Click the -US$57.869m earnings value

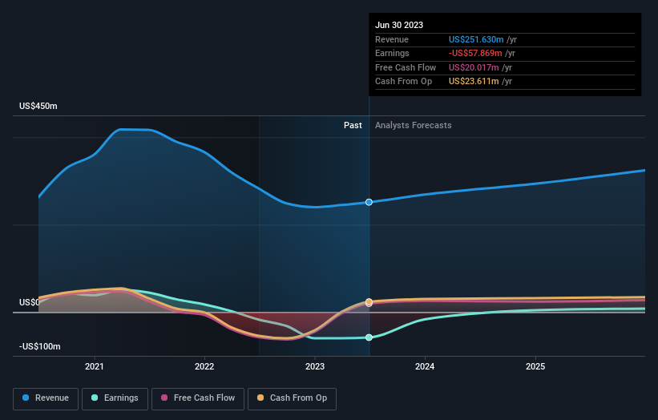click(475, 53)
